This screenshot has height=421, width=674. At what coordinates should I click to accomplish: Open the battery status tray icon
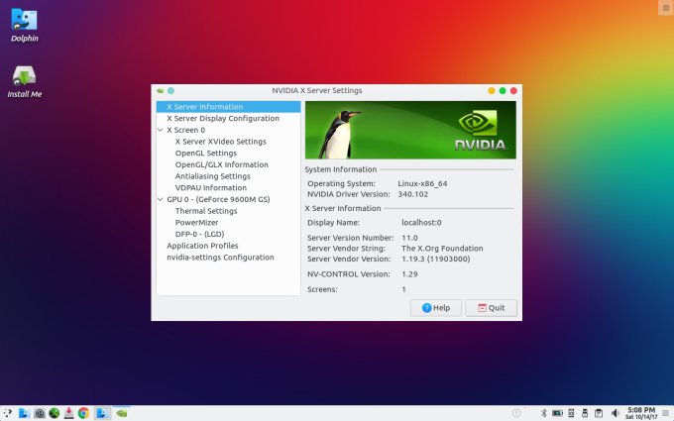557,413
